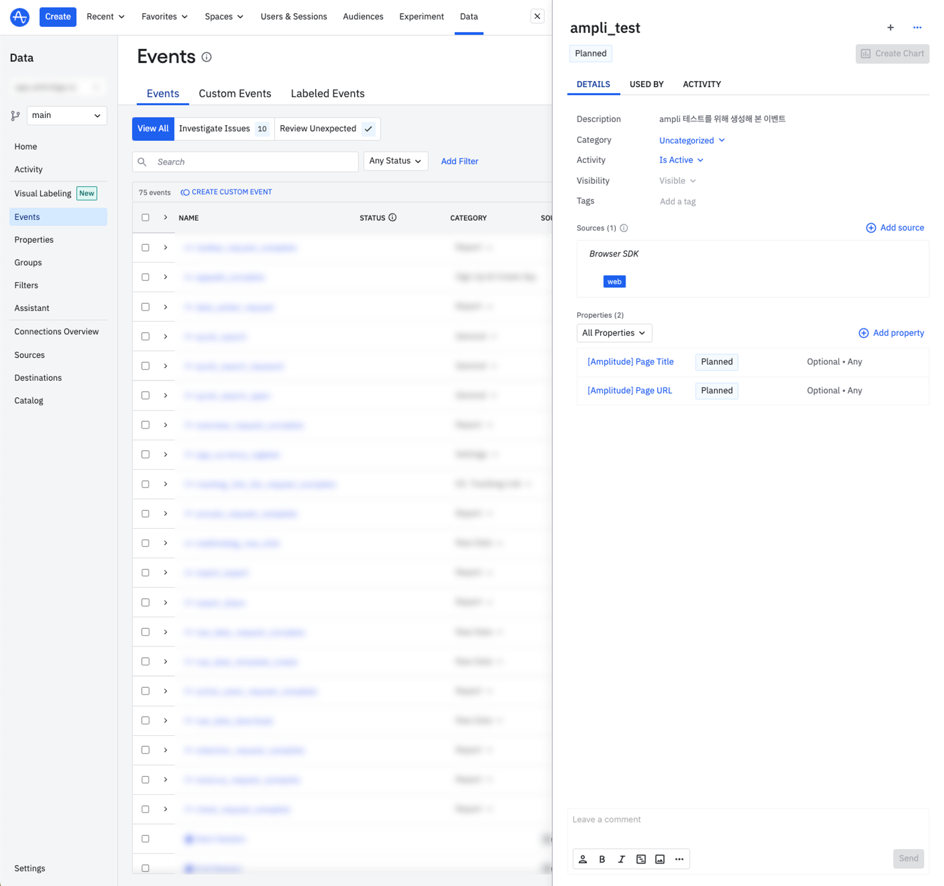
Task: Click the plus icon beside ampli_test
Action: pyautogui.click(x=890, y=28)
